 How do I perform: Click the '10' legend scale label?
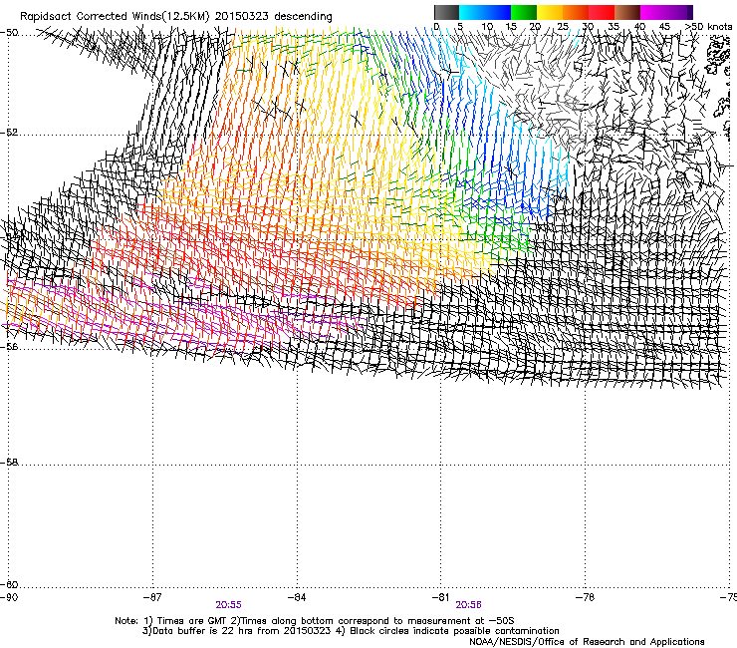tap(487, 27)
